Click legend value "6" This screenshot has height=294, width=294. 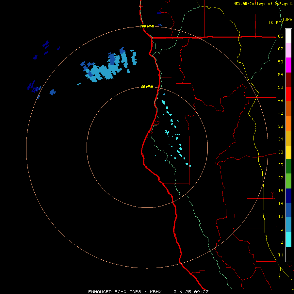(282, 229)
